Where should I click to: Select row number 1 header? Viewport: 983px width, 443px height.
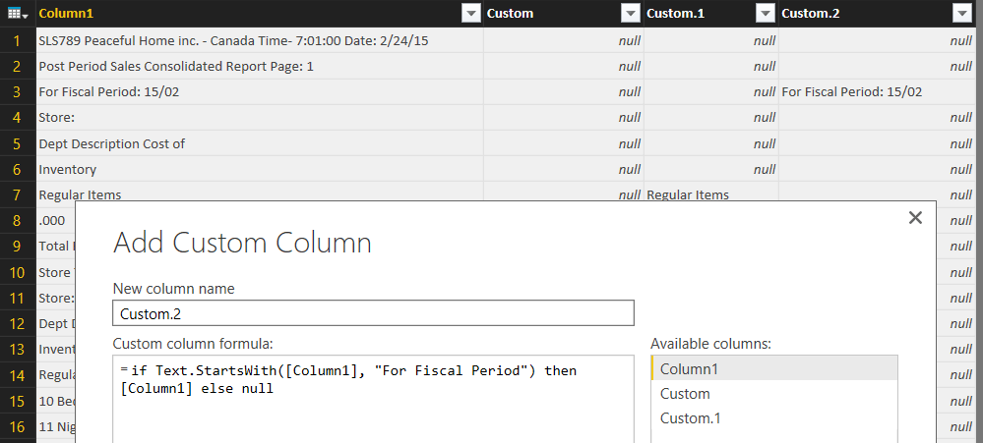(18, 41)
